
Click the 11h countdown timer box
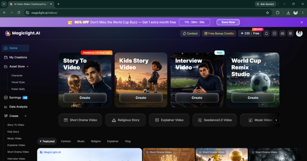(x=194, y=22)
